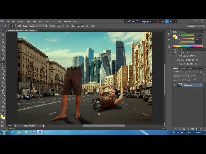Toggle Quick Mask mode

point(3,122)
